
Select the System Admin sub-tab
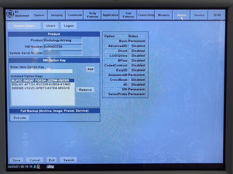click(24, 26)
